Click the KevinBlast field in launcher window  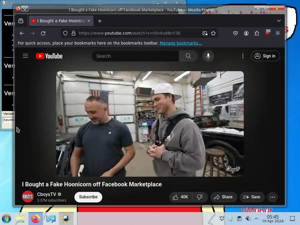coord(8,120)
